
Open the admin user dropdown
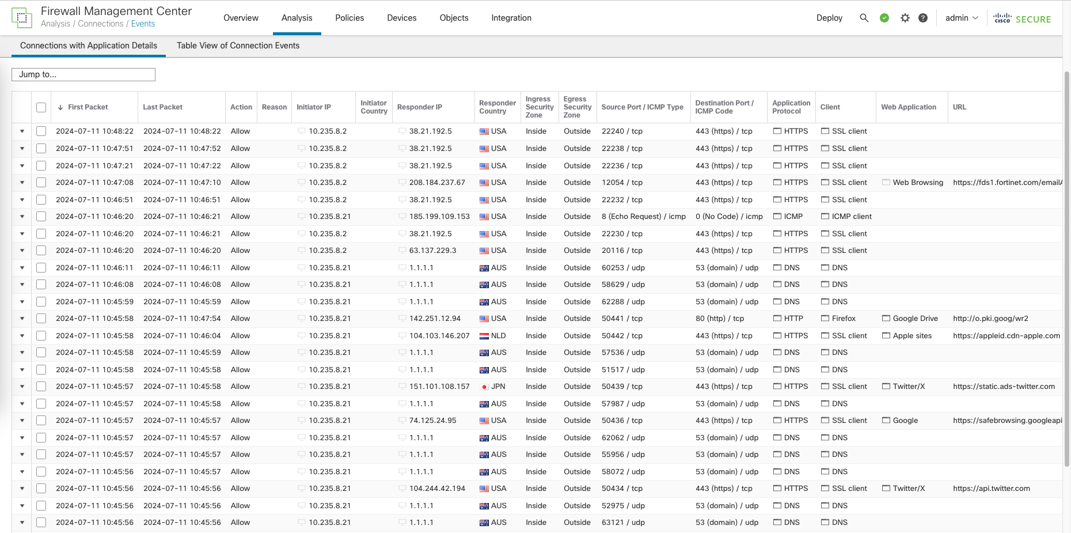(962, 18)
